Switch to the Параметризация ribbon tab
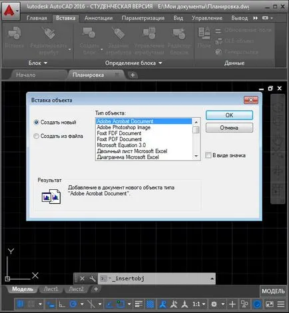The height and width of the screenshot is (313, 289). pyautogui.click(x=143, y=18)
